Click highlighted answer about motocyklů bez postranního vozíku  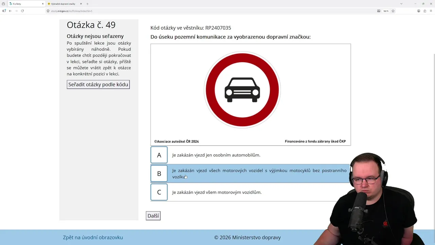click(x=259, y=174)
